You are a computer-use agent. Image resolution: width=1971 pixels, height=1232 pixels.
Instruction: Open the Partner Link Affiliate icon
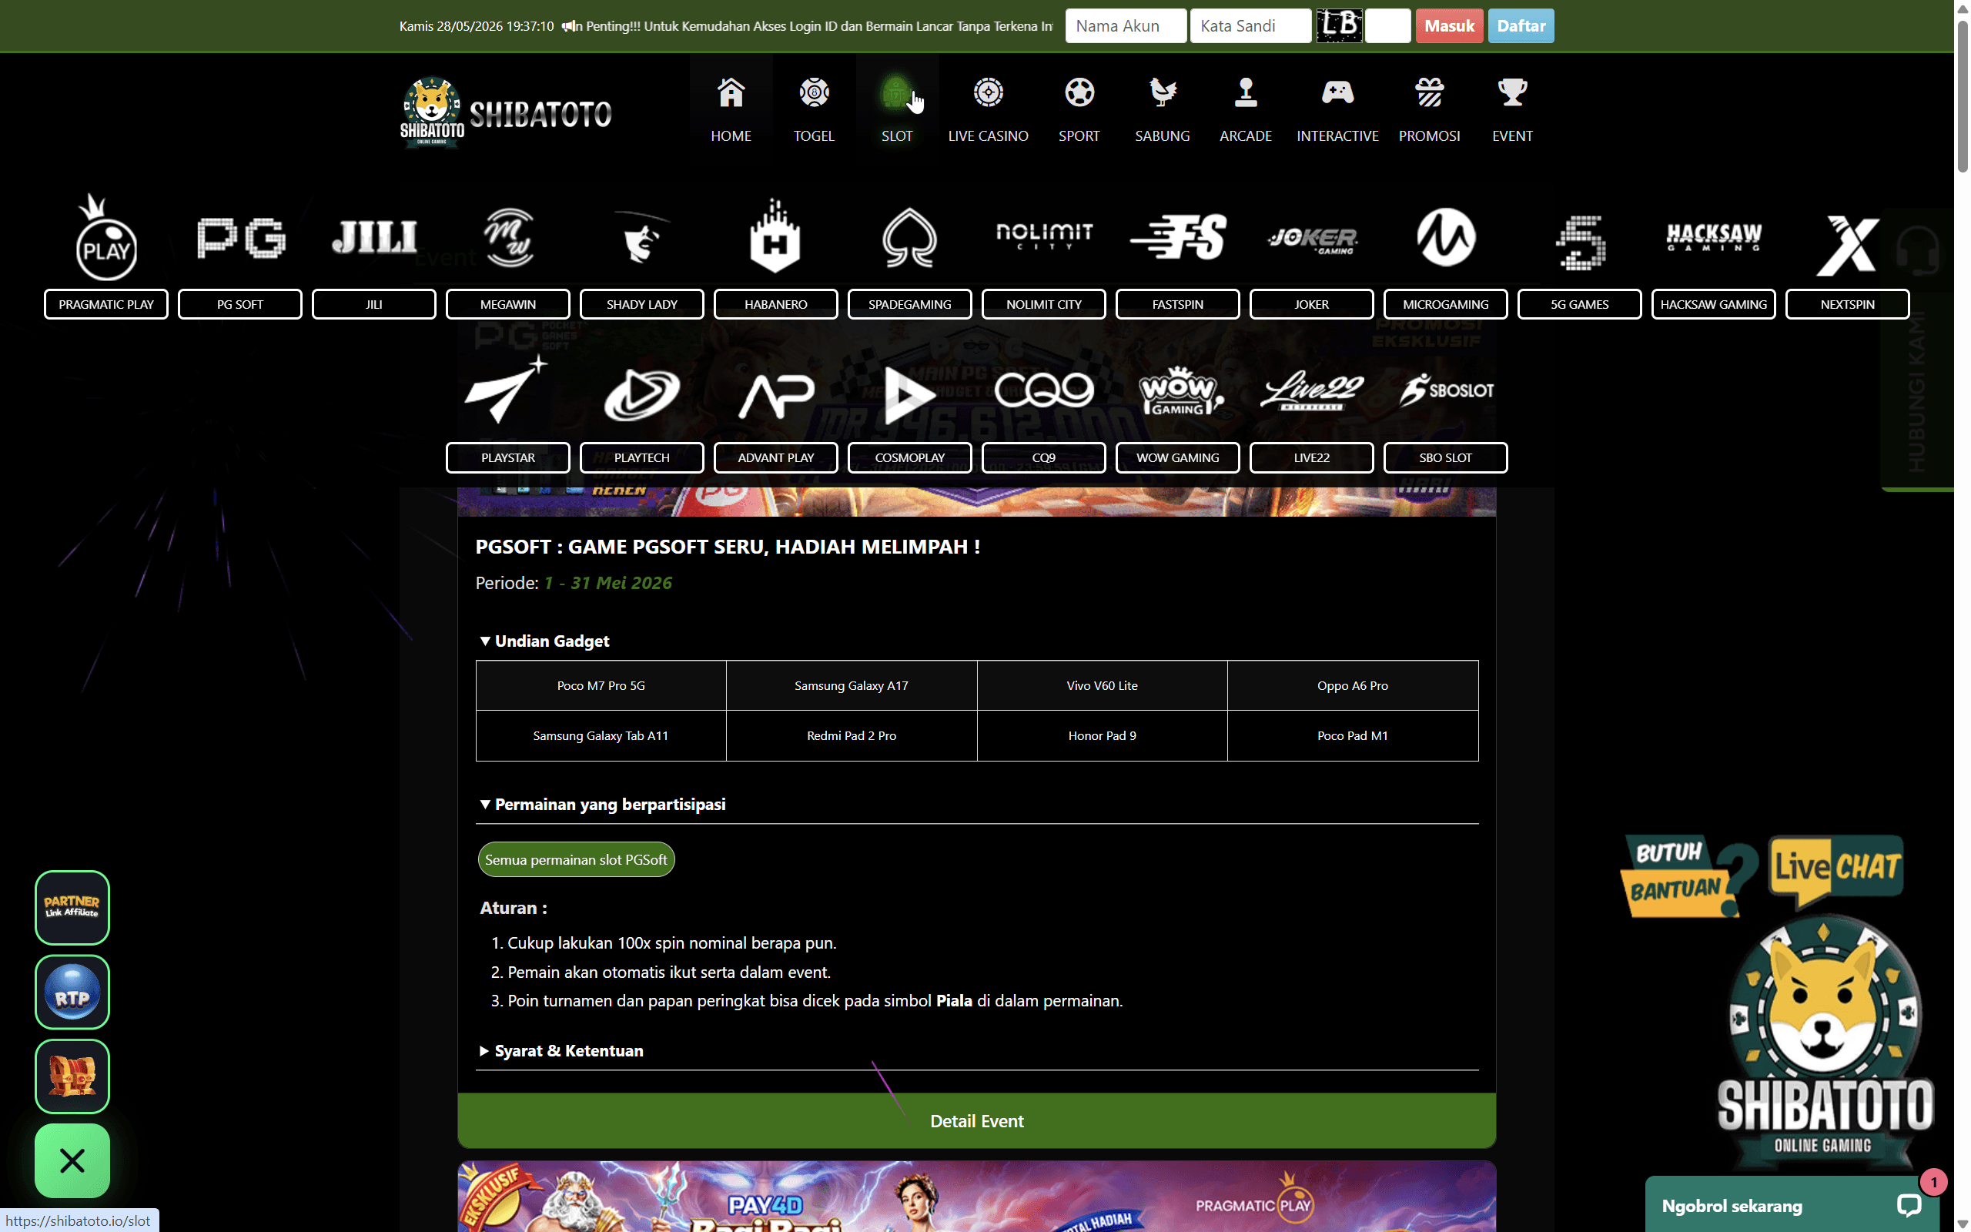point(72,907)
